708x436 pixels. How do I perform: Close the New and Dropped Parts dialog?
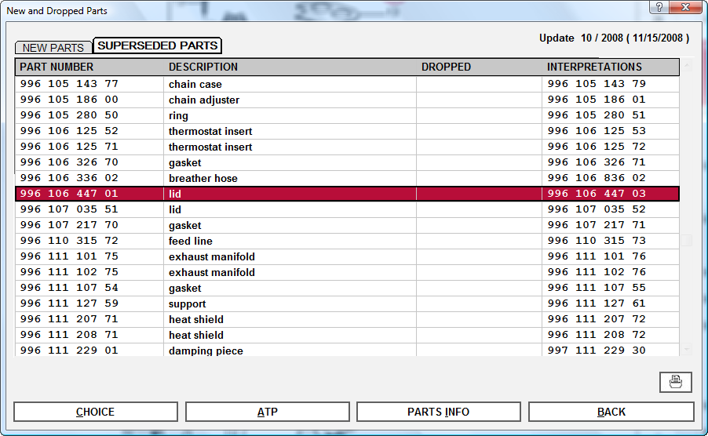(686, 7)
